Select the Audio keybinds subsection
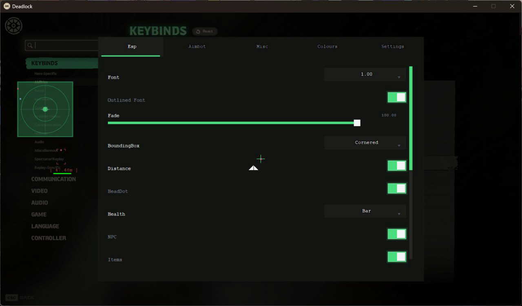Viewport: 522px width, 306px height. pyautogui.click(x=39, y=142)
